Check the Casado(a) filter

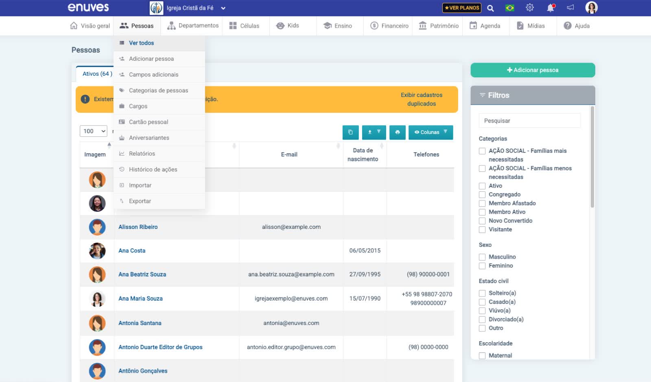pos(482,302)
